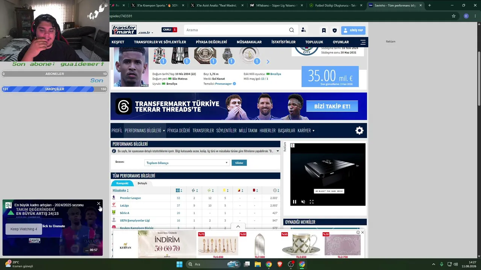Screen dimensions: 481x270
Task: Click the Göster button
Action: click(239, 163)
